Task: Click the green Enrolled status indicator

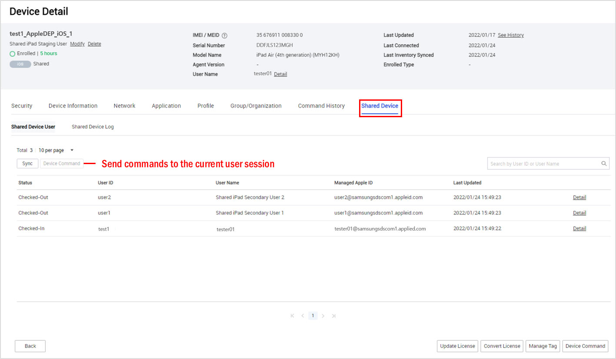Action: pos(13,53)
